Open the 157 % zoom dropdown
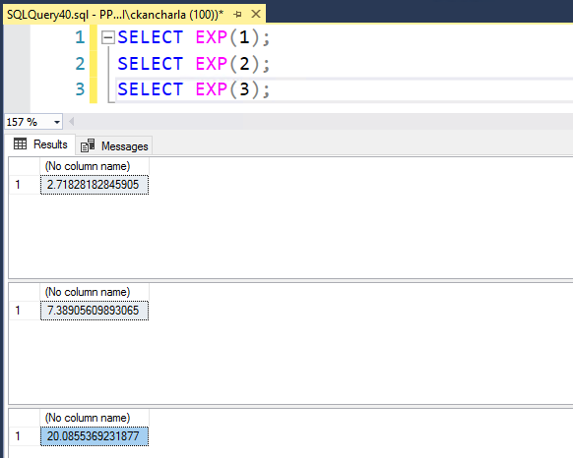This screenshot has height=458, width=573. [x=57, y=122]
